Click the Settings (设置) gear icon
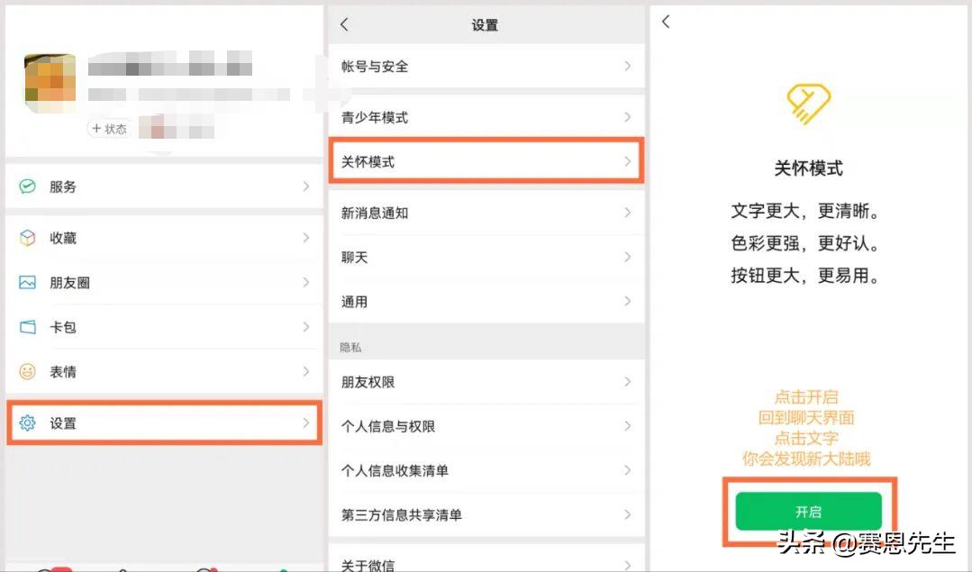Image resolution: width=972 pixels, height=572 pixels. (x=25, y=423)
